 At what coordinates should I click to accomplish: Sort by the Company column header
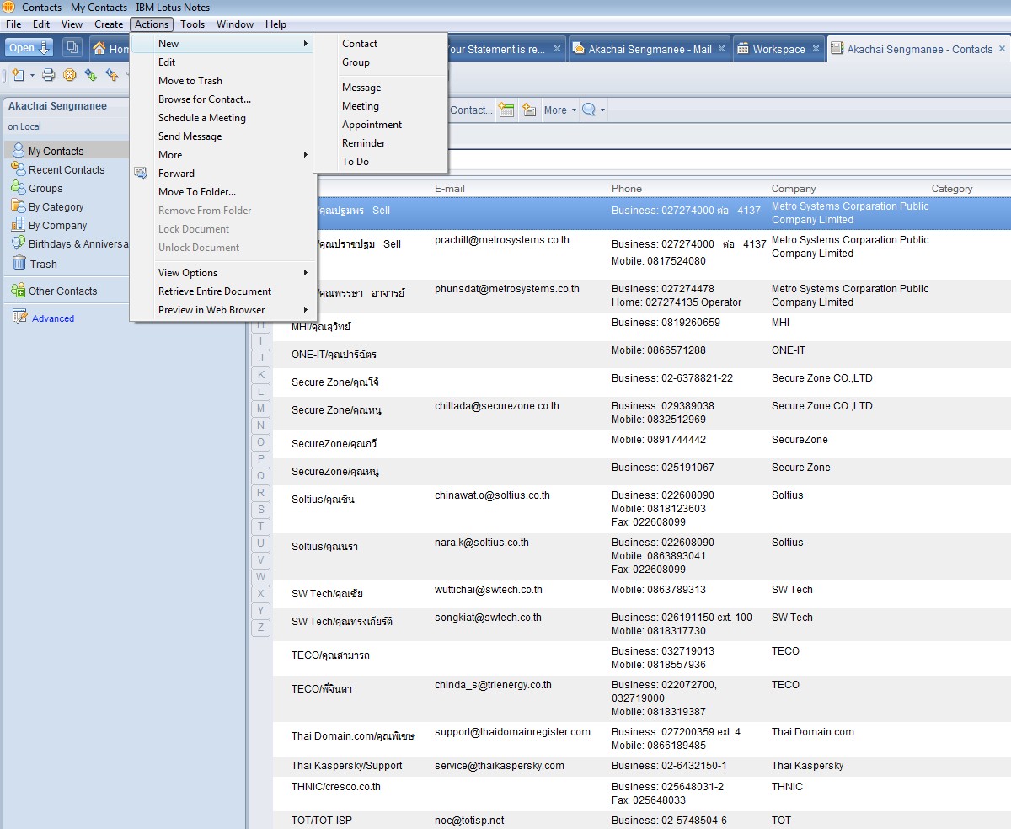click(x=794, y=189)
